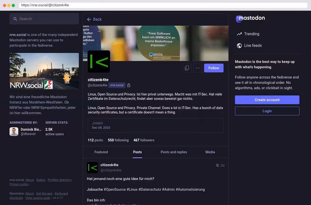Viewport: 311px width, 205px height.
Task: Switch to the Media tab
Action: pyautogui.click(x=210, y=152)
